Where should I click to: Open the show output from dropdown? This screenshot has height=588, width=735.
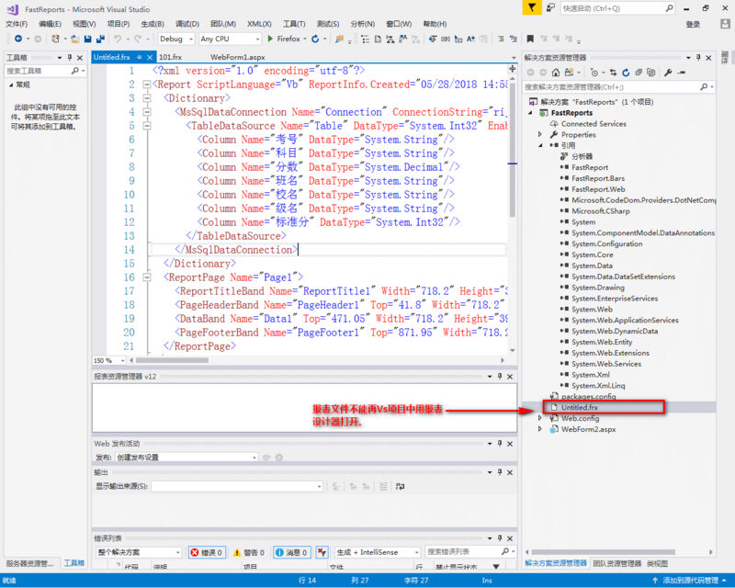click(x=237, y=486)
